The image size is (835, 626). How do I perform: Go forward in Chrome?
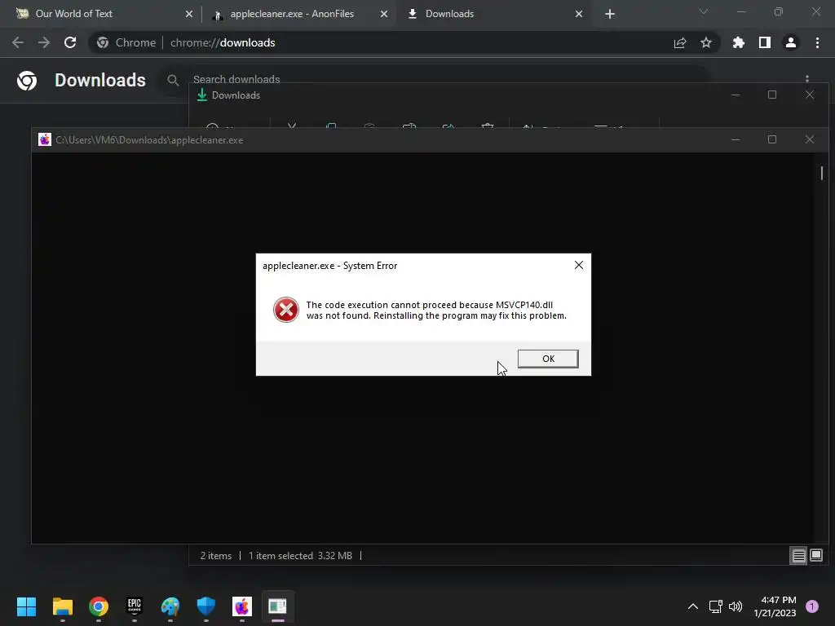44,42
